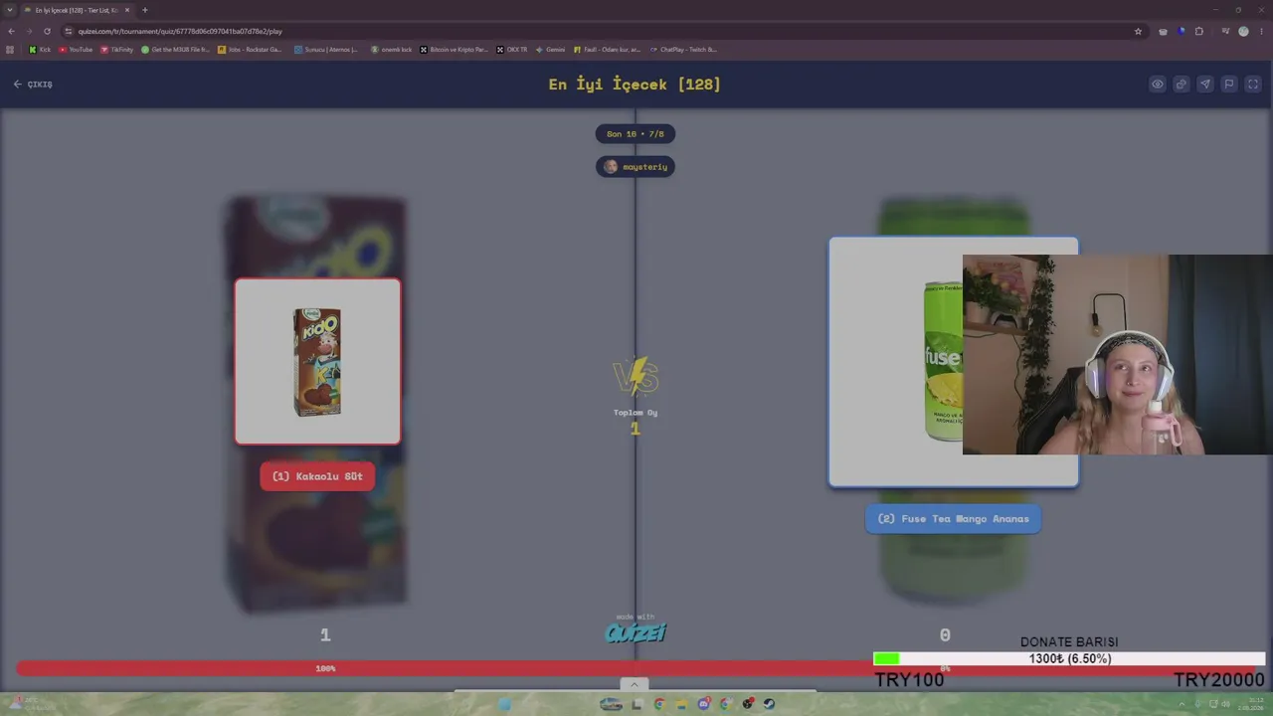Screen dimensions: 1273x716
Task: Vote for the Fuse Tea Mango Ananas button
Action: [x=953, y=518]
